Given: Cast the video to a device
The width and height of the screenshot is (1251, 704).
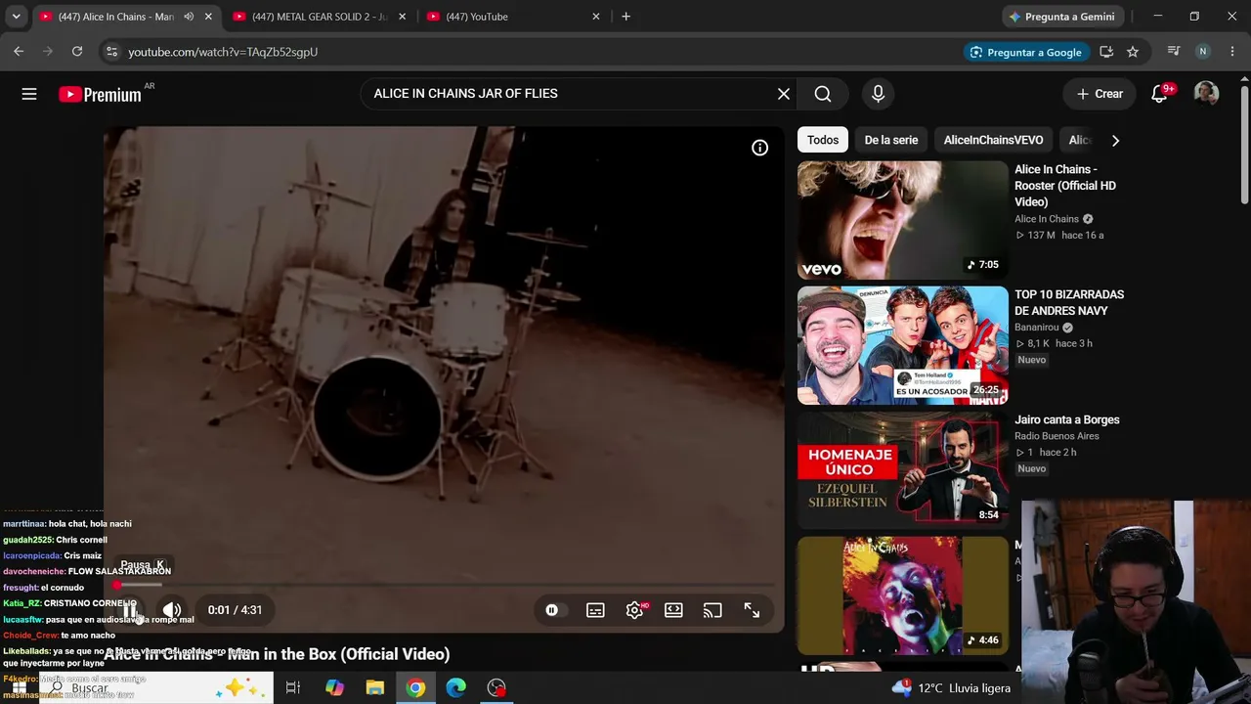Looking at the screenshot, I should [x=712, y=610].
